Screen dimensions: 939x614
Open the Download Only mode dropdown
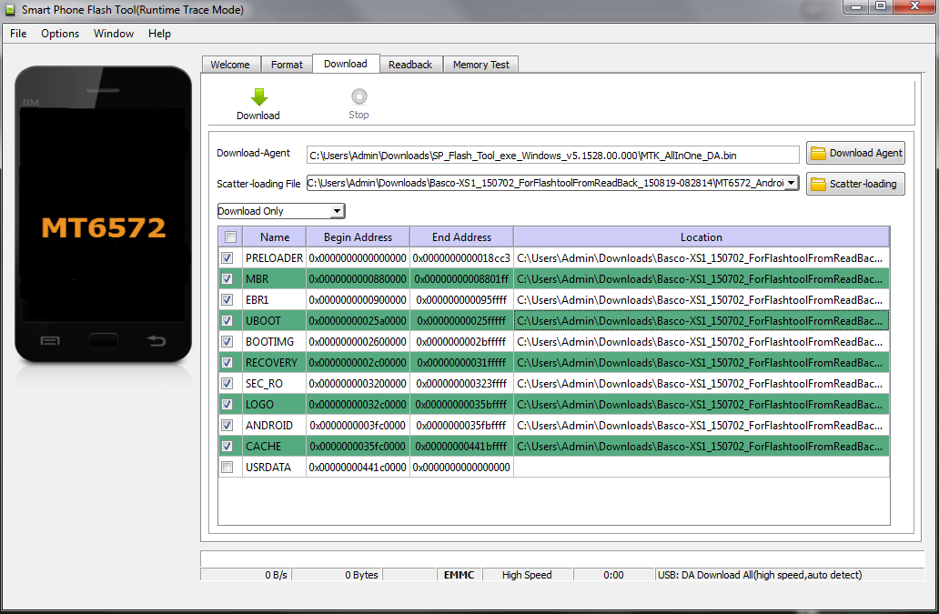(337, 211)
